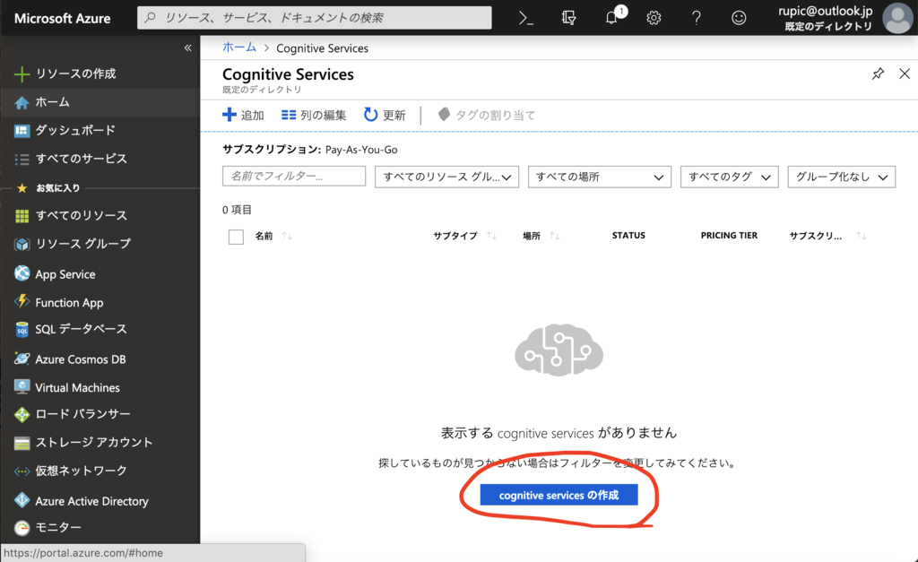This screenshot has height=562, width=918.
Task: Open the すべての場所 filter dropdown
Action: [x=599, y=177]
